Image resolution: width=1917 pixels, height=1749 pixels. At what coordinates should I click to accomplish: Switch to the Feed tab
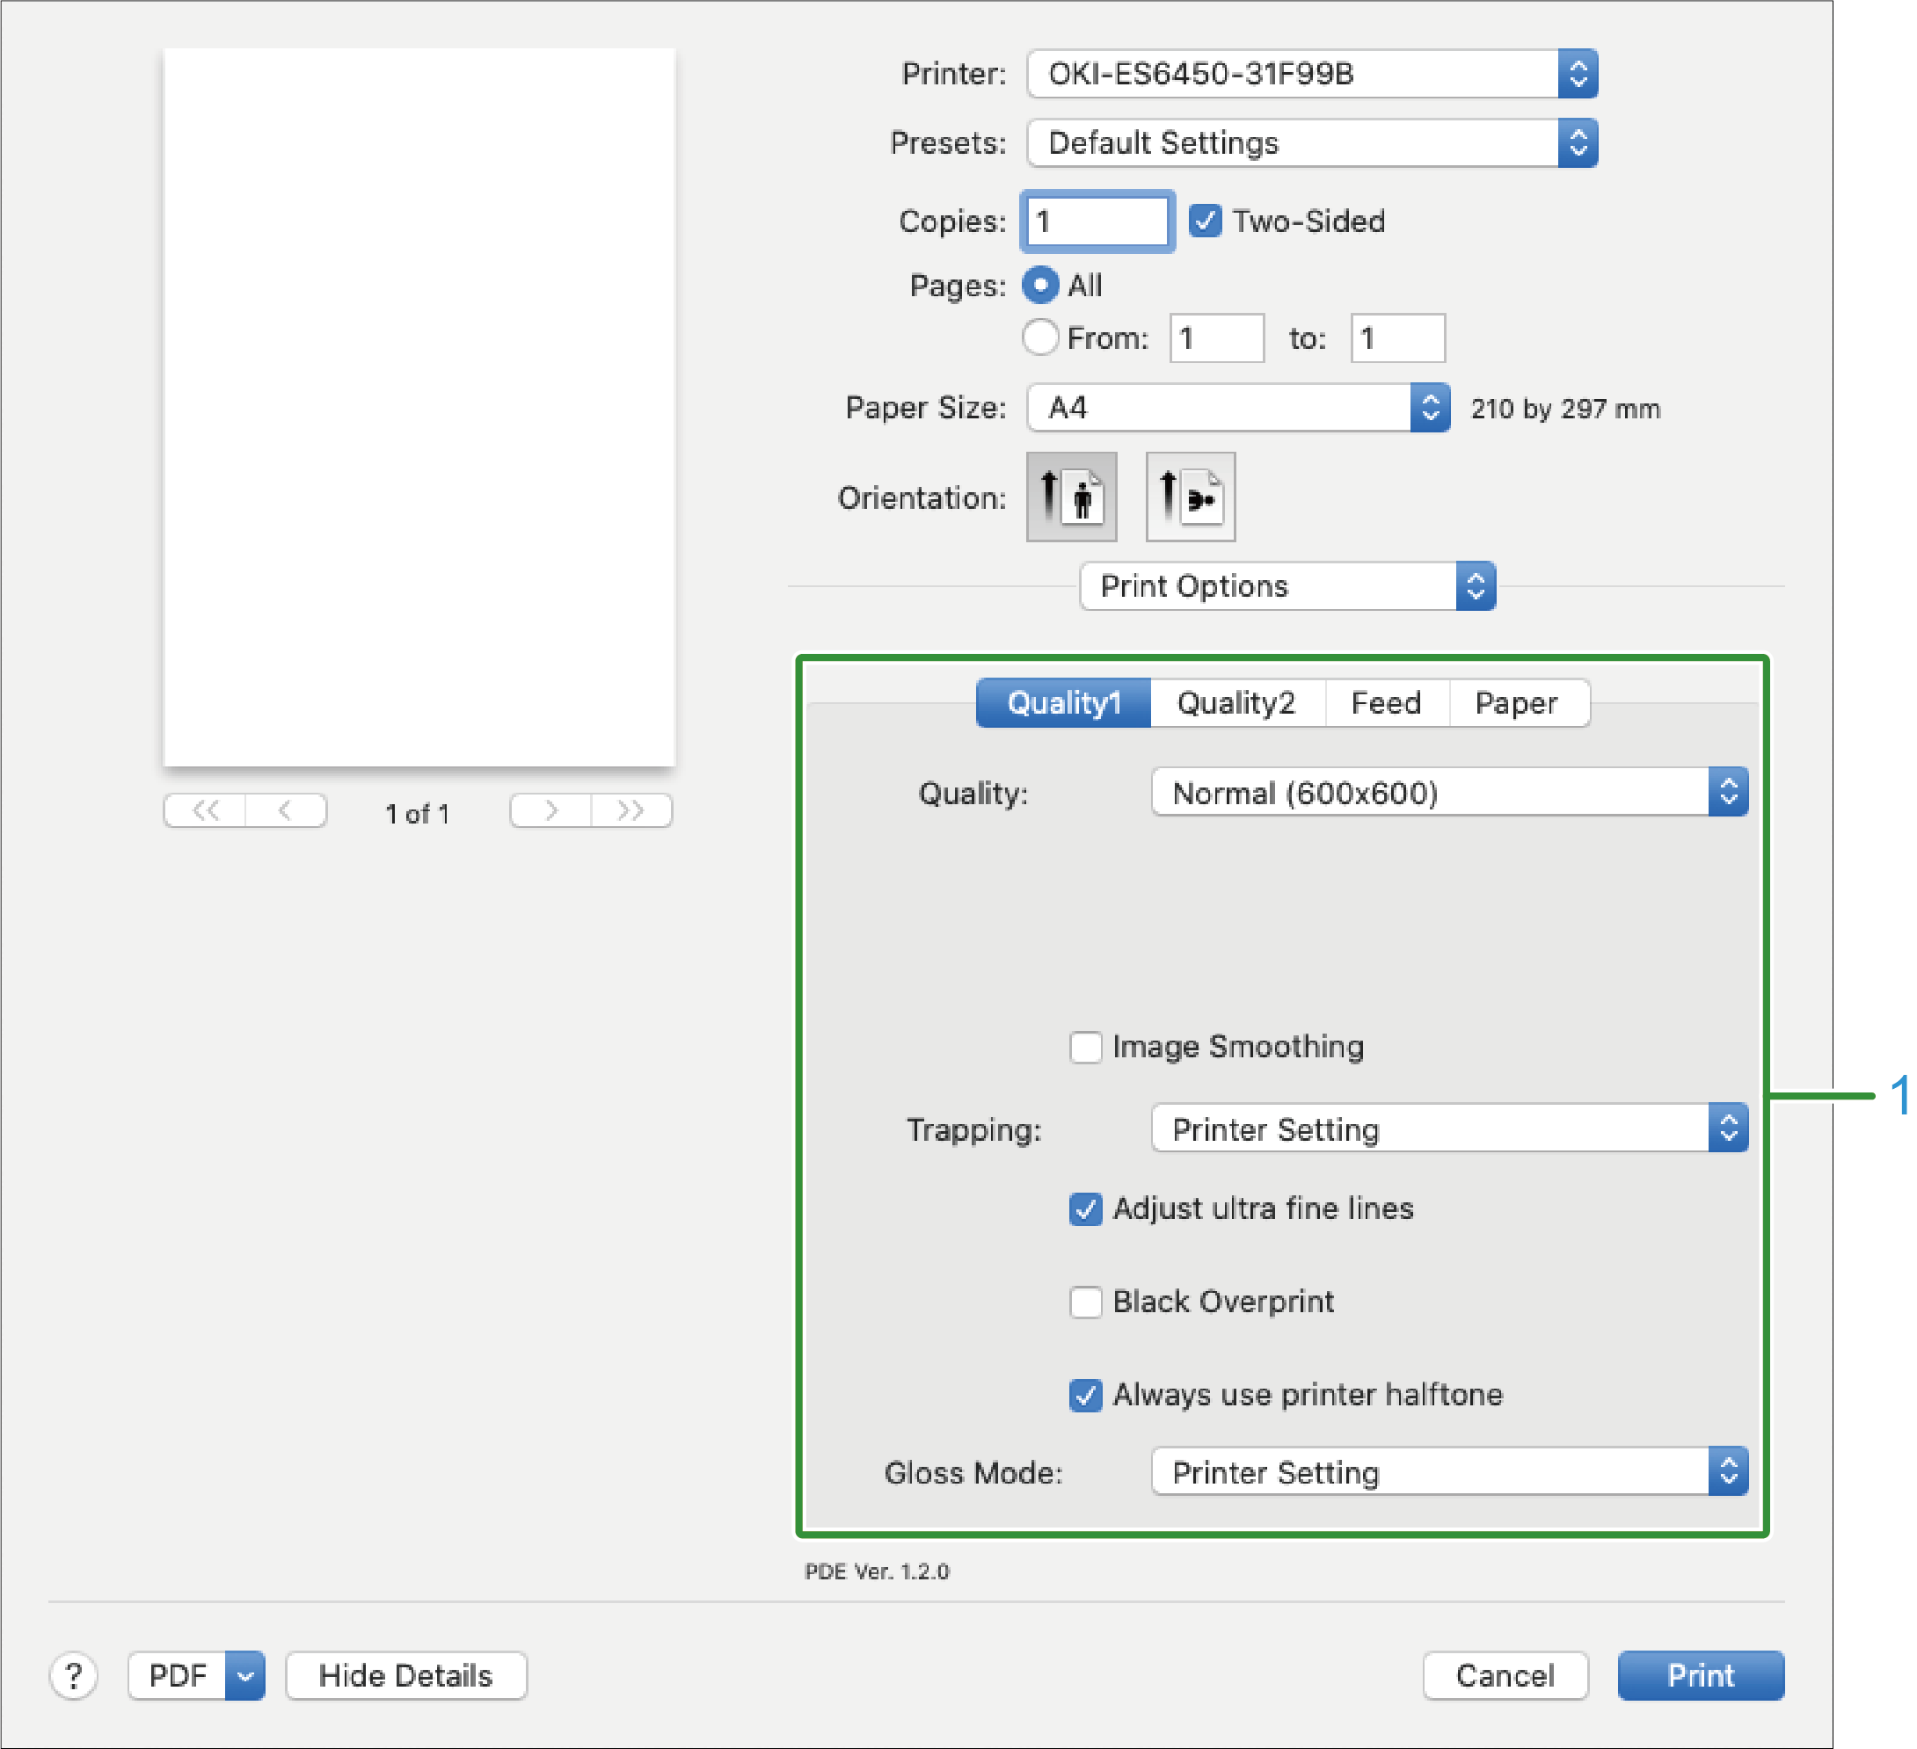point(1386,703)
